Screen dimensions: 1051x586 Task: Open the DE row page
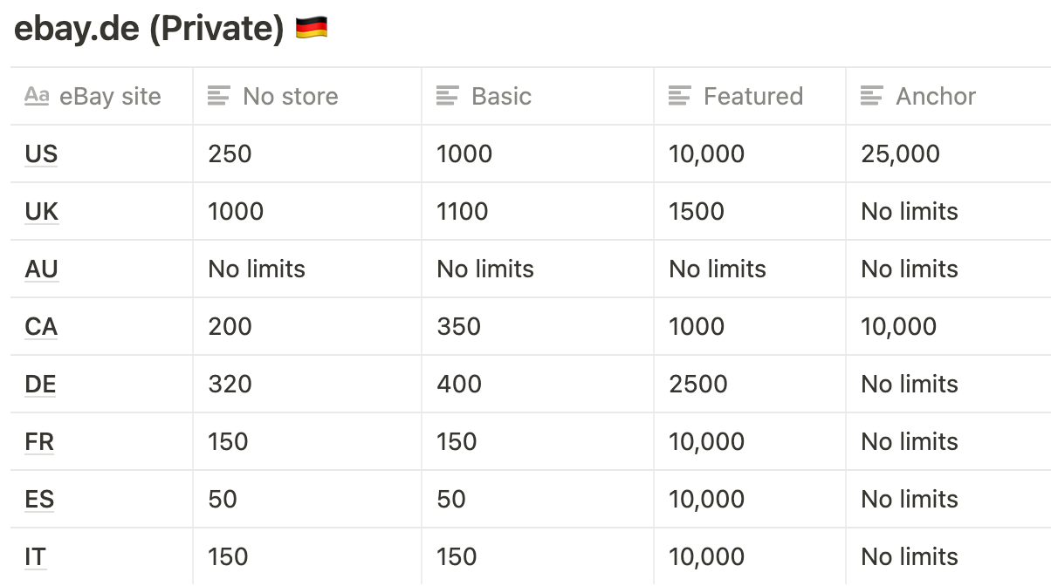[40, 385]
